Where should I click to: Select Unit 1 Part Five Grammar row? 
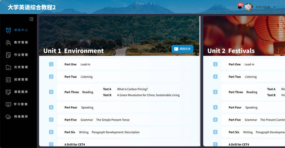97,120
